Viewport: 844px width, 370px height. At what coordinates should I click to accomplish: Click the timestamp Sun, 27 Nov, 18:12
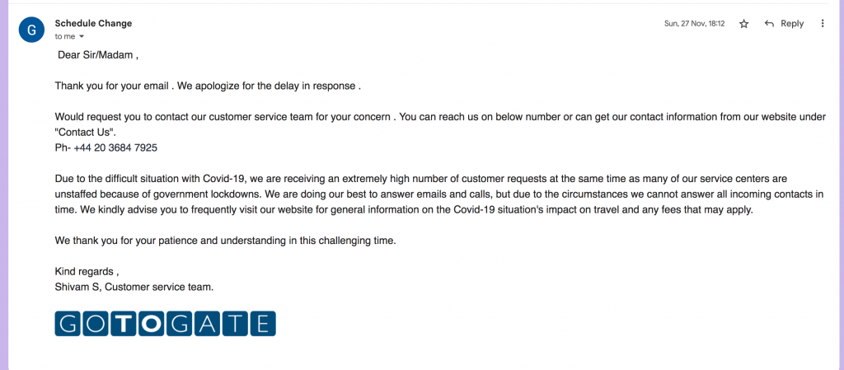[694, 24]
